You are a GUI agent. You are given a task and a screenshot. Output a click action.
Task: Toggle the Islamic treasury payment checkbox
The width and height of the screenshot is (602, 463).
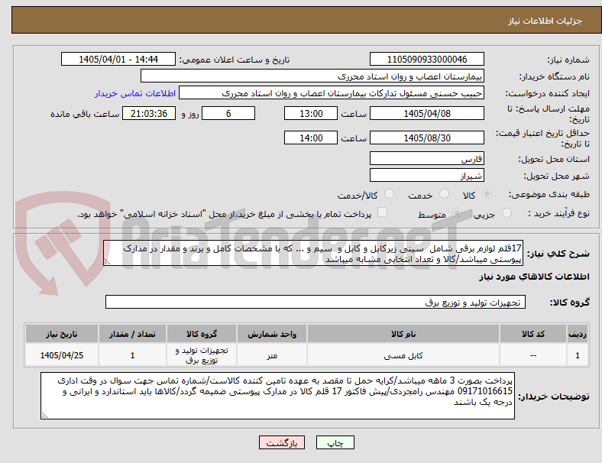coord(383,212)
